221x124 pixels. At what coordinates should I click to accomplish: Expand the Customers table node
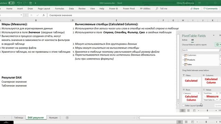click(x=183, y=55)
